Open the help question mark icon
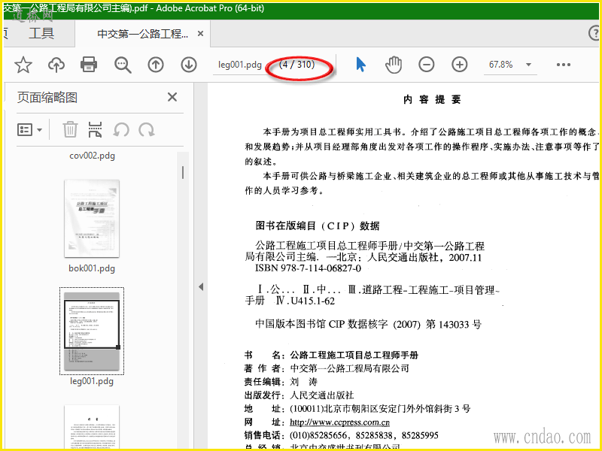 tap(594, 33)
